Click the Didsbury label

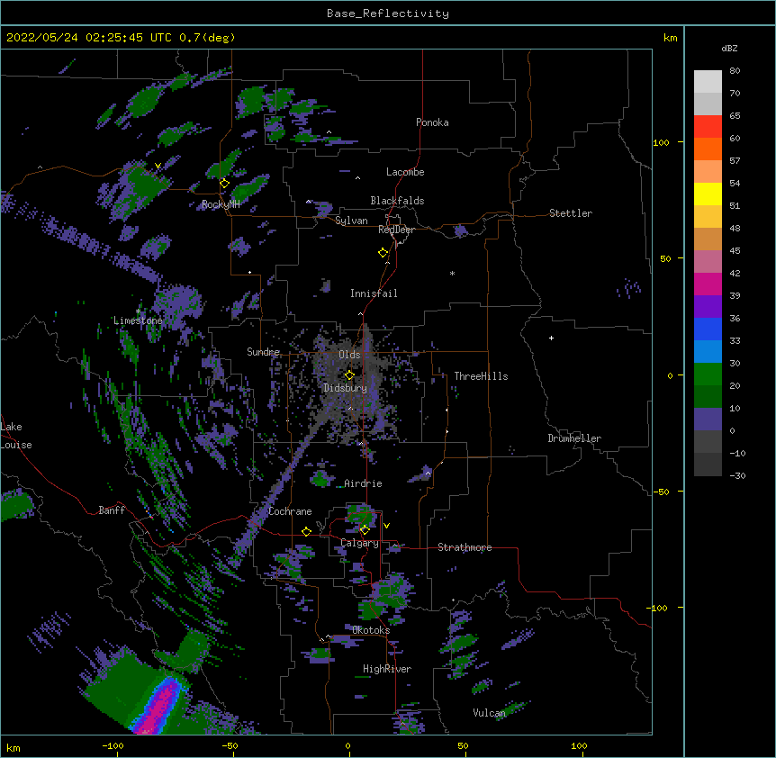click(345, 388)
